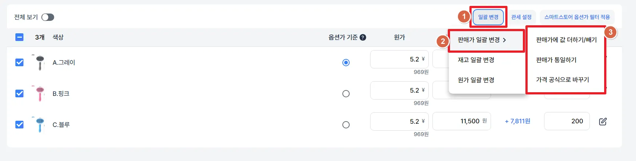This screenshot has height=161, width=636.
Task: Select 가격 공식으로 바꾸기 option
Action: tap(562, 79)
